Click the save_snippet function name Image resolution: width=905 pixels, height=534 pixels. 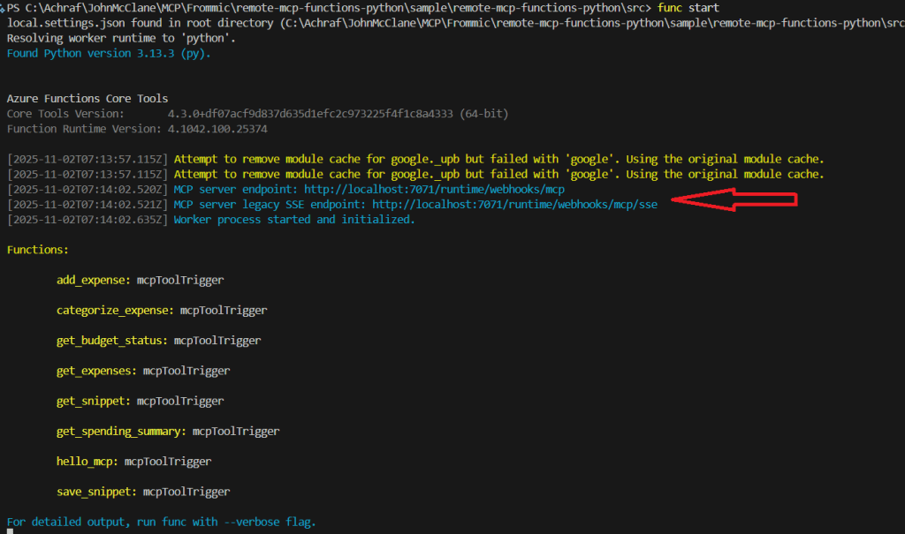pos(95,491)
